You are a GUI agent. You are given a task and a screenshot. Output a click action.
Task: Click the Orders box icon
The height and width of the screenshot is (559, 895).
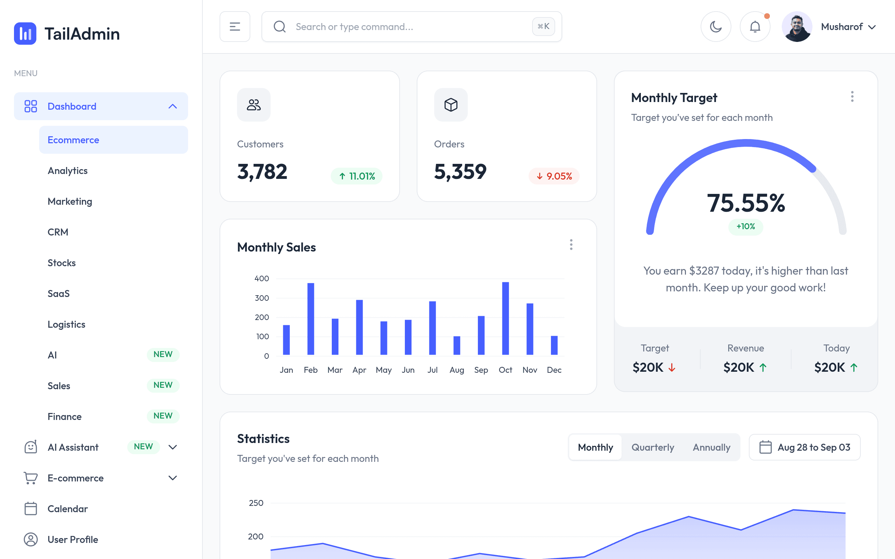[451, 104]
